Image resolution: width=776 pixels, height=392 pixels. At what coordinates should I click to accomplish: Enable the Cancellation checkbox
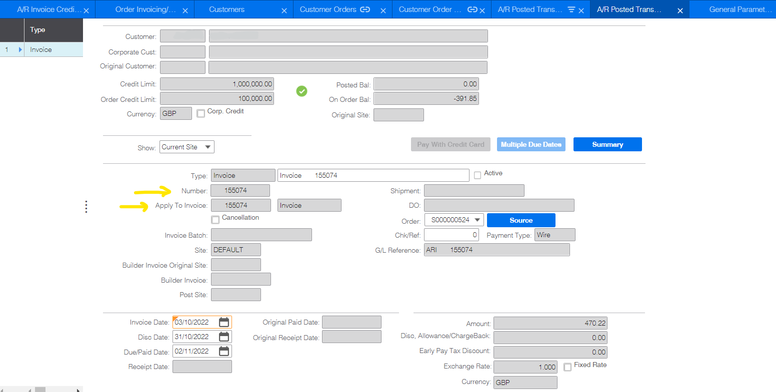(215, 220)
